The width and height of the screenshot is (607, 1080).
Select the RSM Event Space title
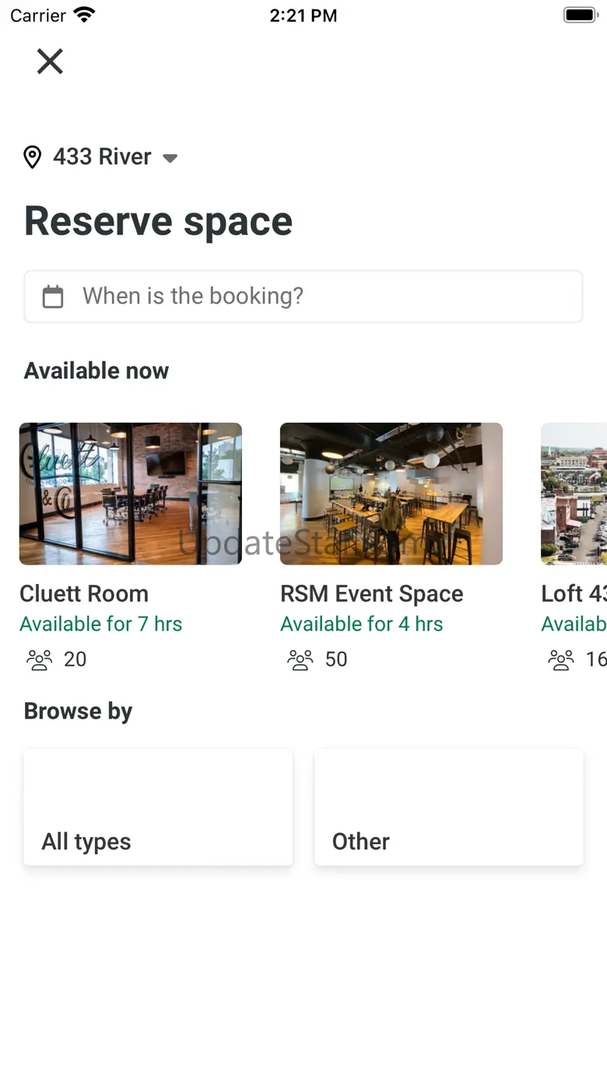(x=372, y=593)
